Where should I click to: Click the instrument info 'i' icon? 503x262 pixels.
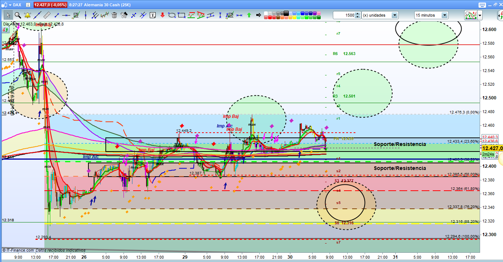tap(29, 5)
